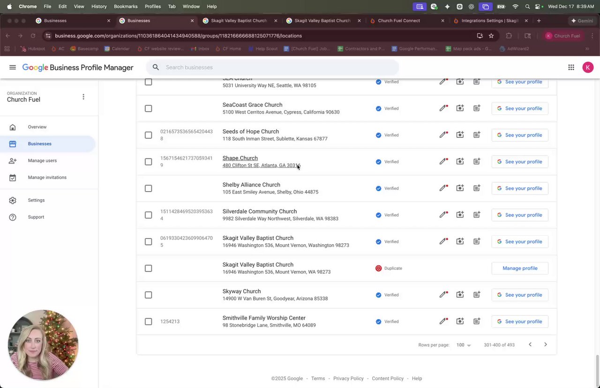Open the main hamburger menu
The width and height of the screenshot is (600, 388).
[13, 67]
